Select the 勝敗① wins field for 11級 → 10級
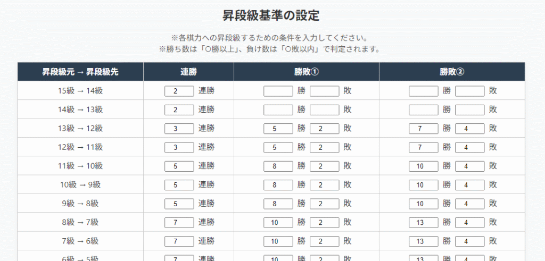 click(278, 166)
